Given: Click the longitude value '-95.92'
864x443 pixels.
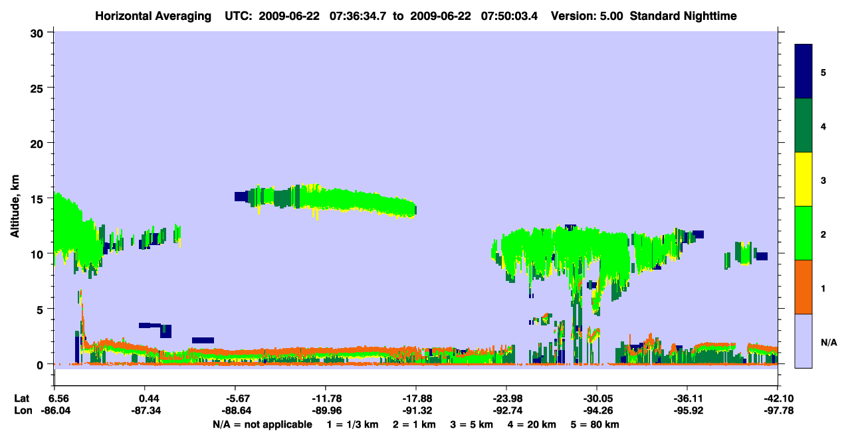Looking at the screenshot, I should click(687, 411).
